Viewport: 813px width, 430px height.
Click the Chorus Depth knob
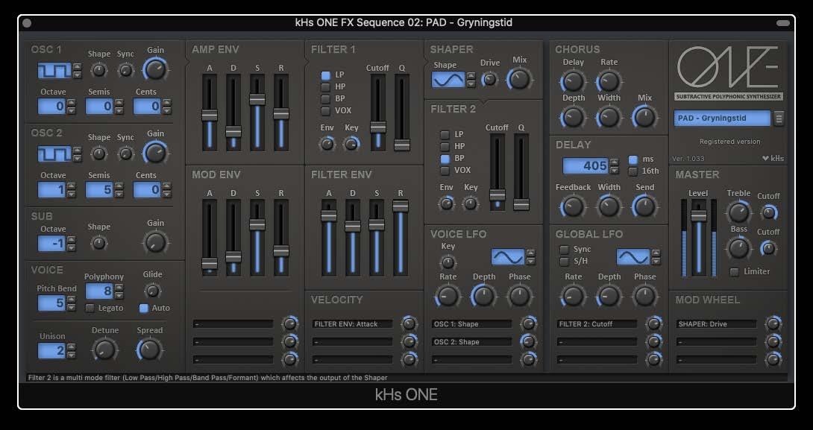573,117
